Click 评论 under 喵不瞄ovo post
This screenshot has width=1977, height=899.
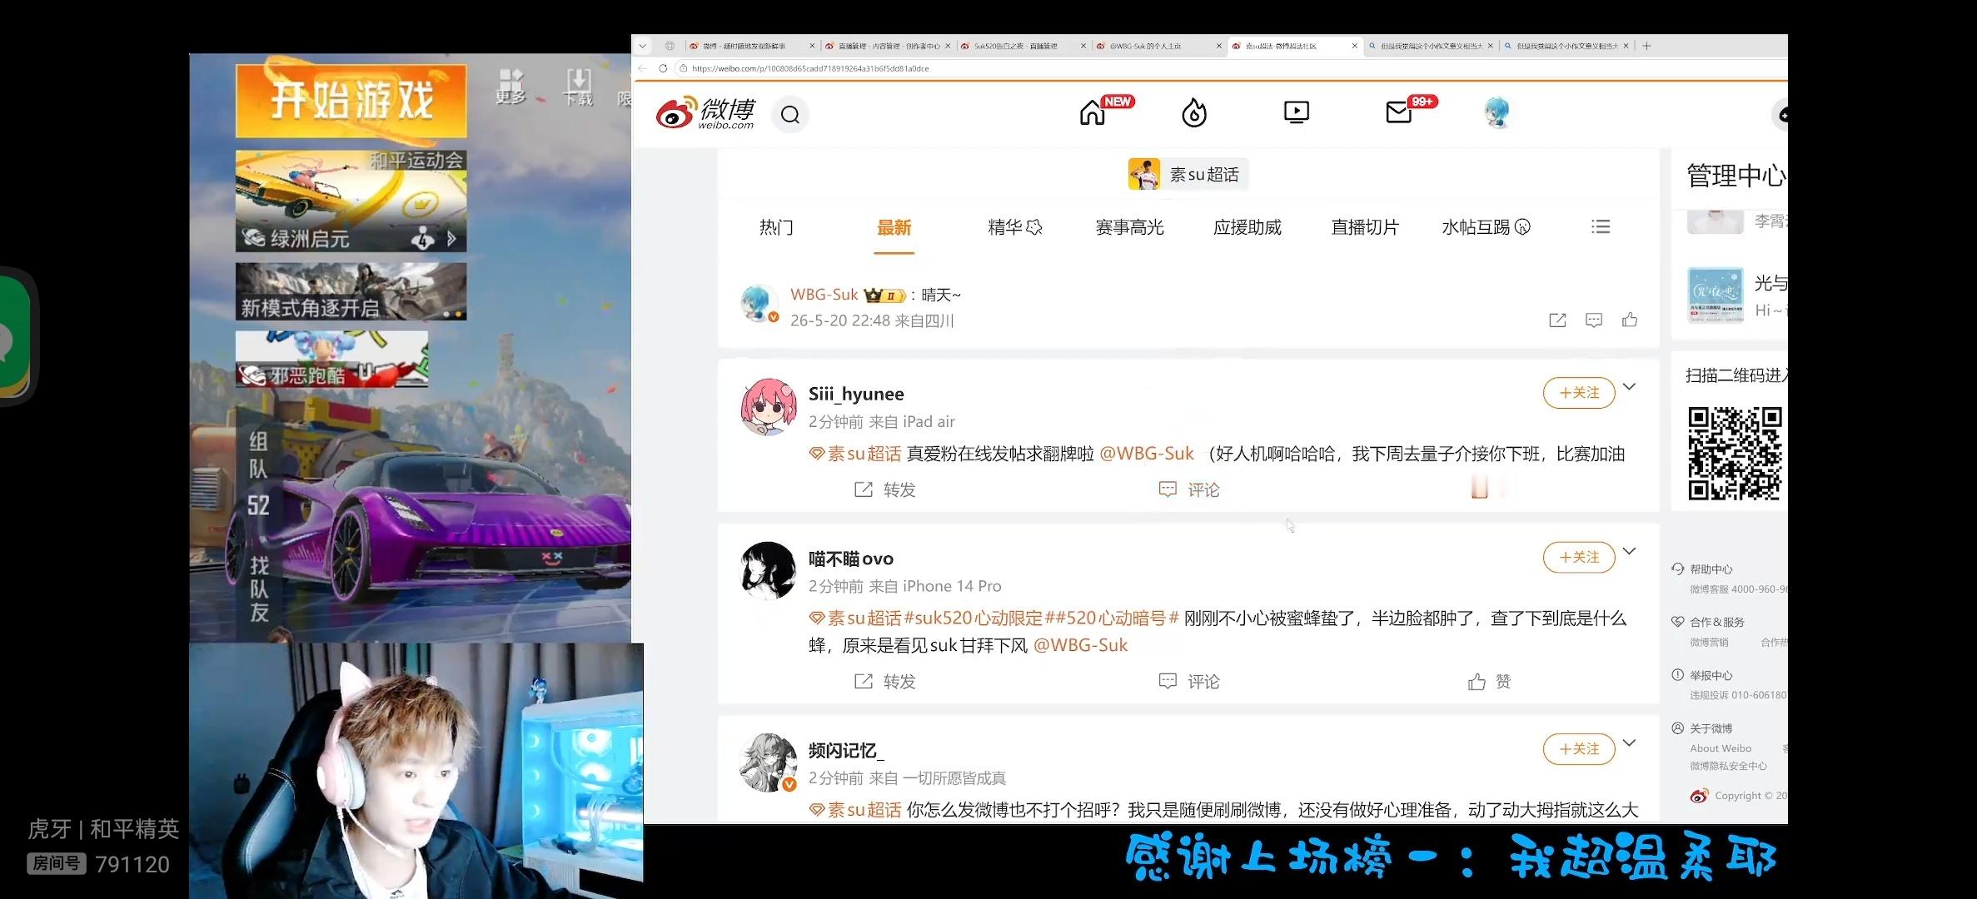point(1189,682)
